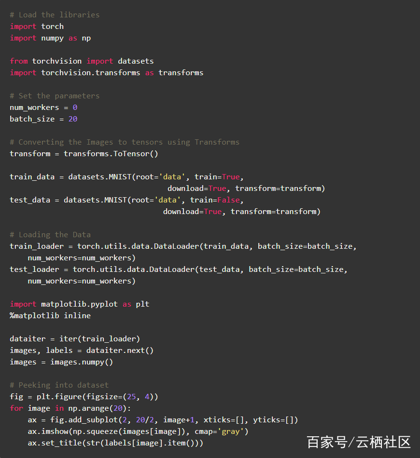The height and width of the screenshot is (458, 420).
Task: Click the comment '# Load the libraries'
Action: (55, 14)
